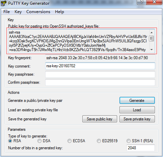This screenshot has width=163, height=157.
Task: Click the Key passphrase field
Action: click(100, 74)
